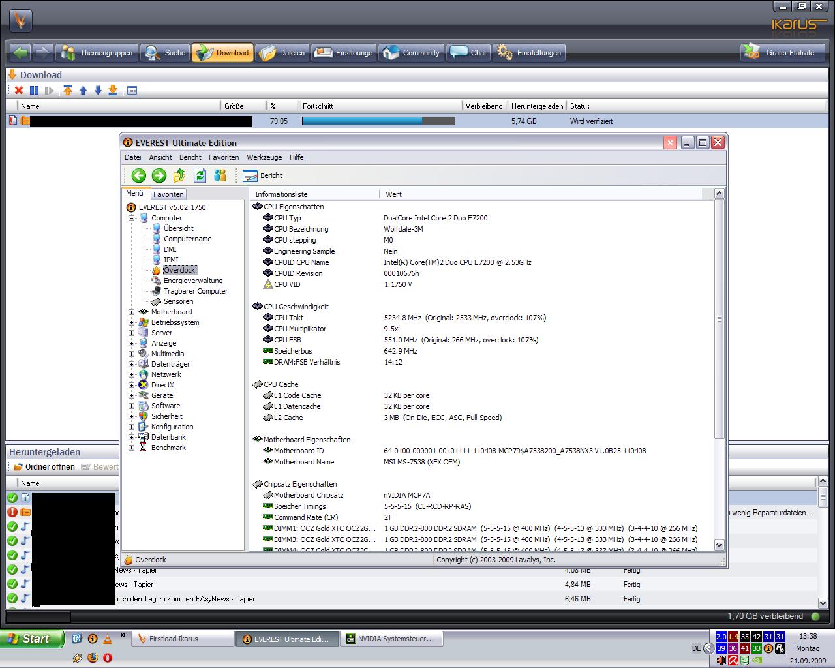This screenshot has width=835, height=668.
Task: Click the Informationsliste column header
Action: (x=314, y=194)
